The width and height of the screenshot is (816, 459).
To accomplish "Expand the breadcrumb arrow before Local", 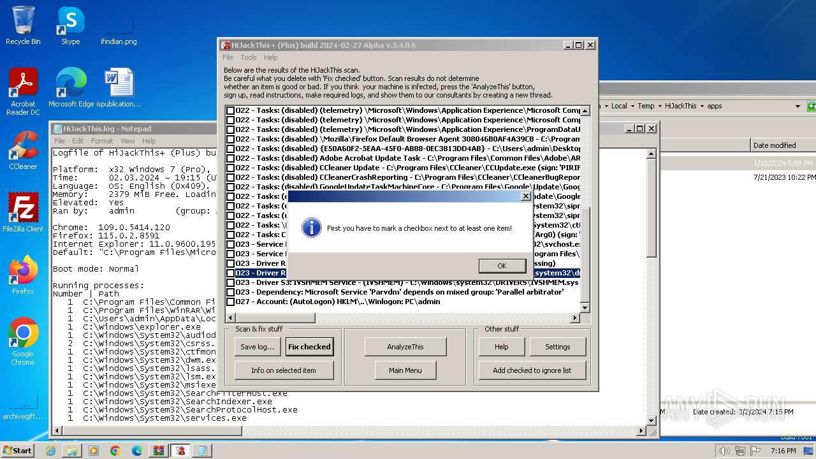I will (606, 106).
